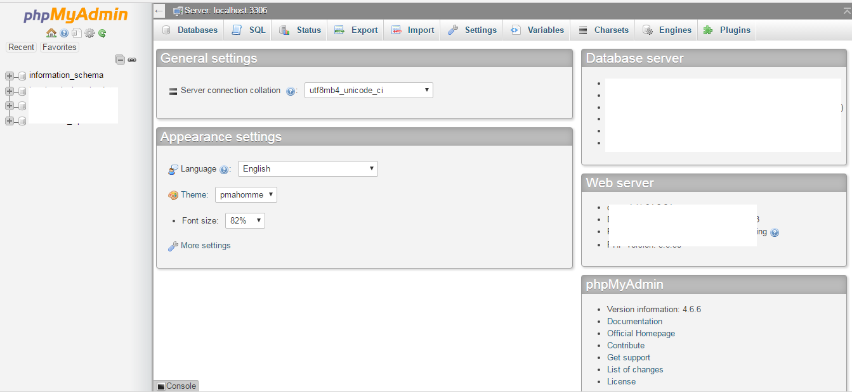This screenshot has height=392, width=852.
Task: View the Engines tab
Action: pos(667,30)
